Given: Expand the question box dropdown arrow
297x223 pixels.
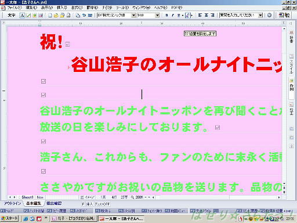Looking at the screenshot, I should [x=260, y=15].
